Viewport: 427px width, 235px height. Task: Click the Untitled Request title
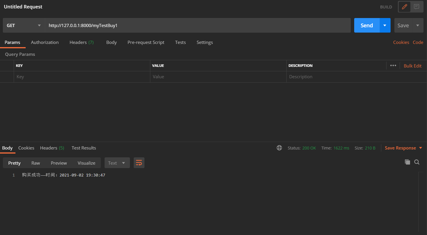point(23,7)
